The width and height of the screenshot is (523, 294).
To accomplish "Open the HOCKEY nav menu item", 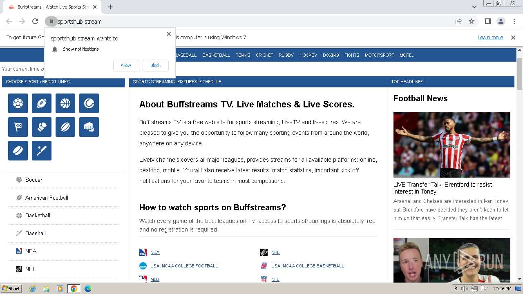I will 308,55.
